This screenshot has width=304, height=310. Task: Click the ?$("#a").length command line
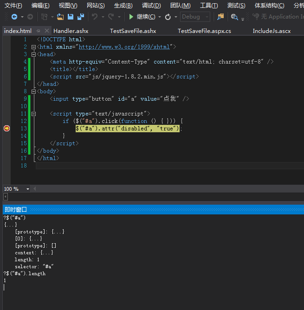[25, 274]
